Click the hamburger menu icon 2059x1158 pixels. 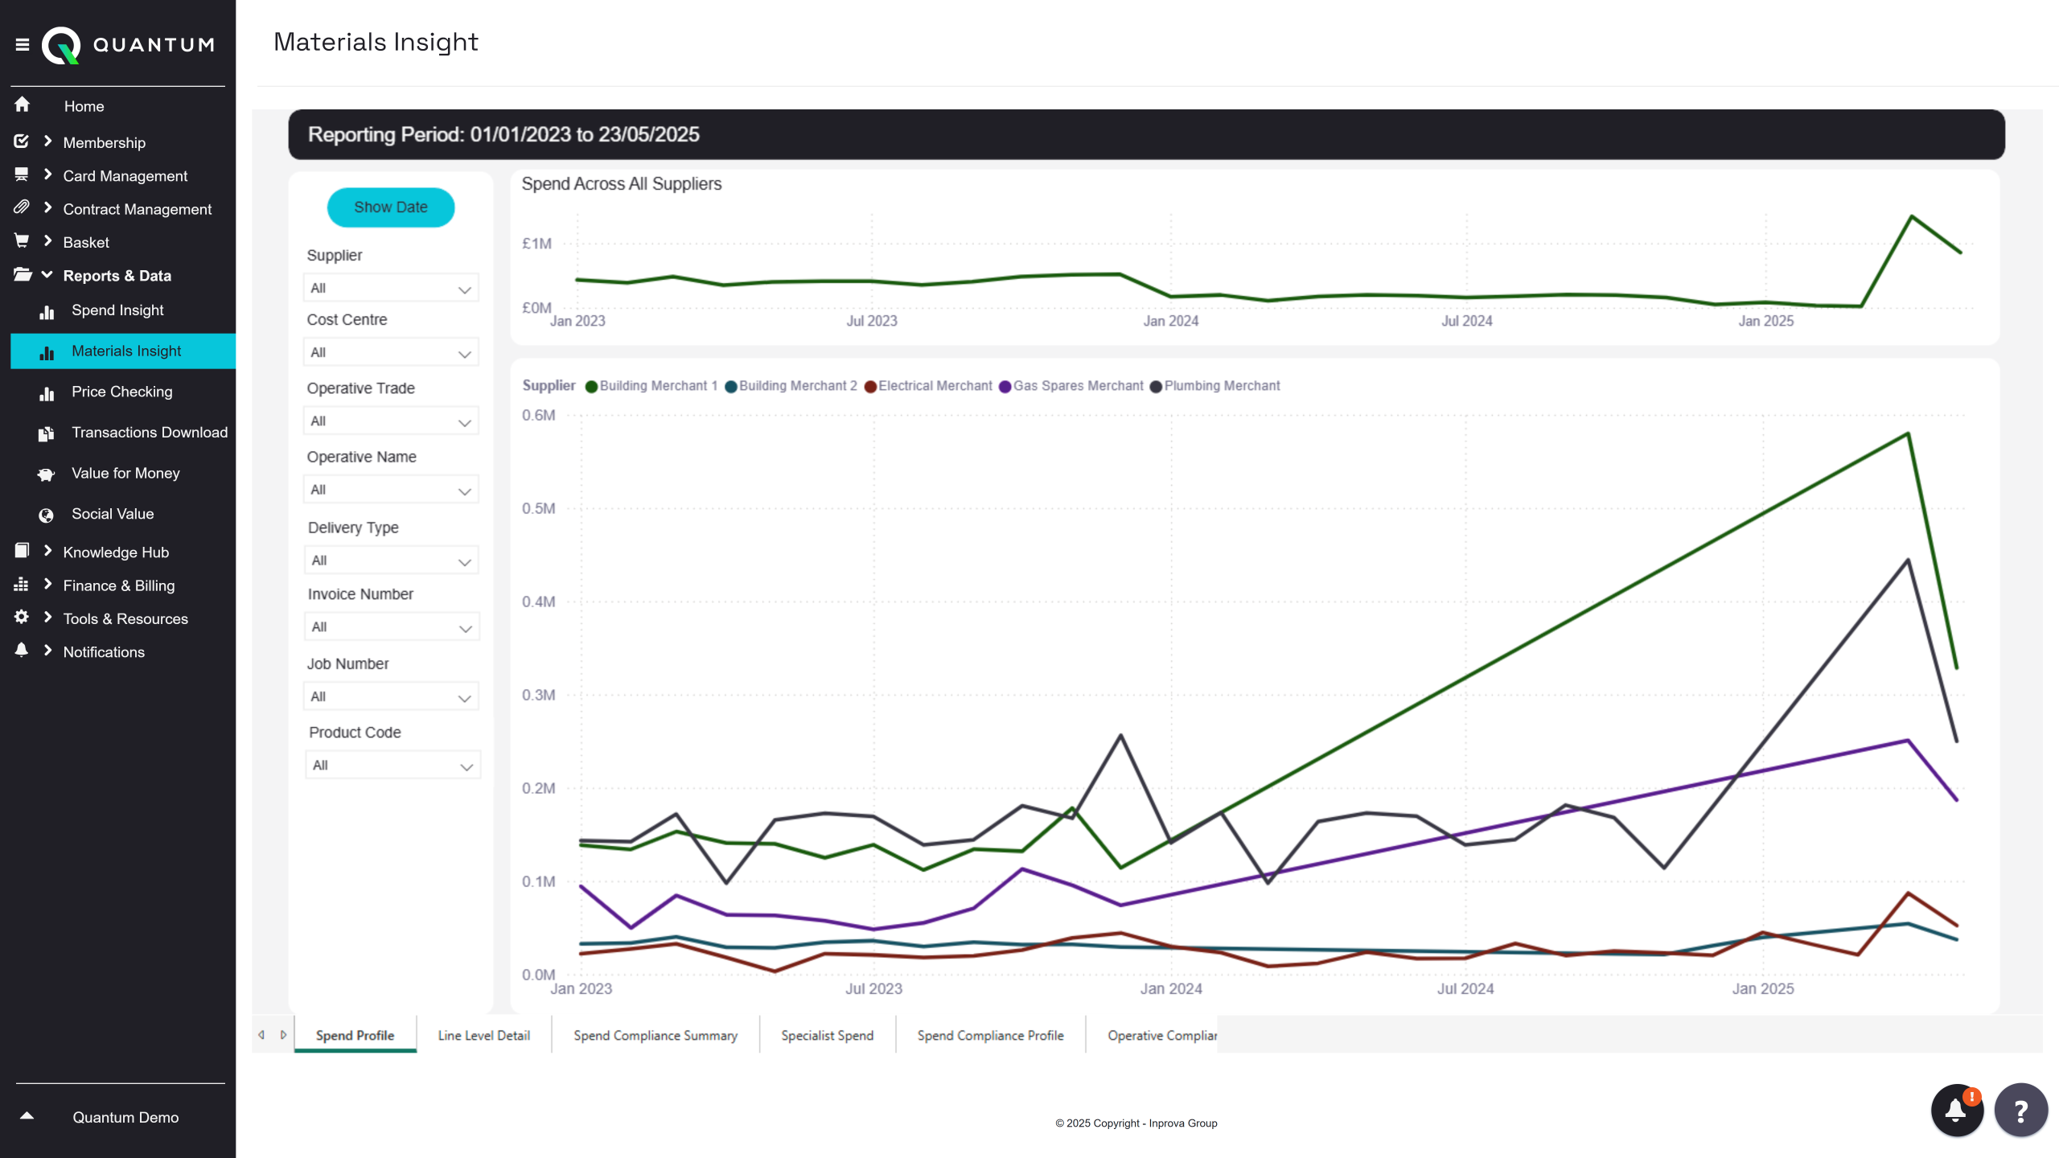[x=23, y=45]
